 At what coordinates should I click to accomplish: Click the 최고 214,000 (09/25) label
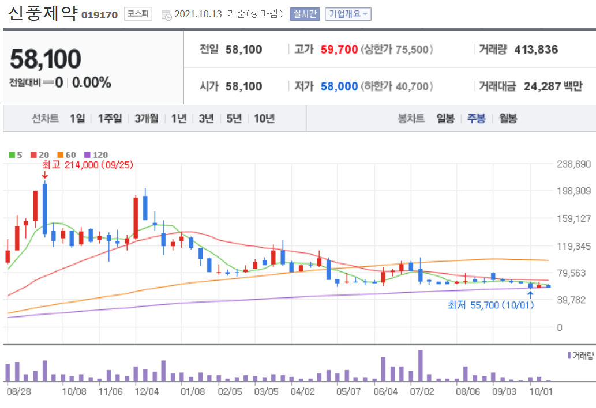pyautogui.click(x=88, y=165)
